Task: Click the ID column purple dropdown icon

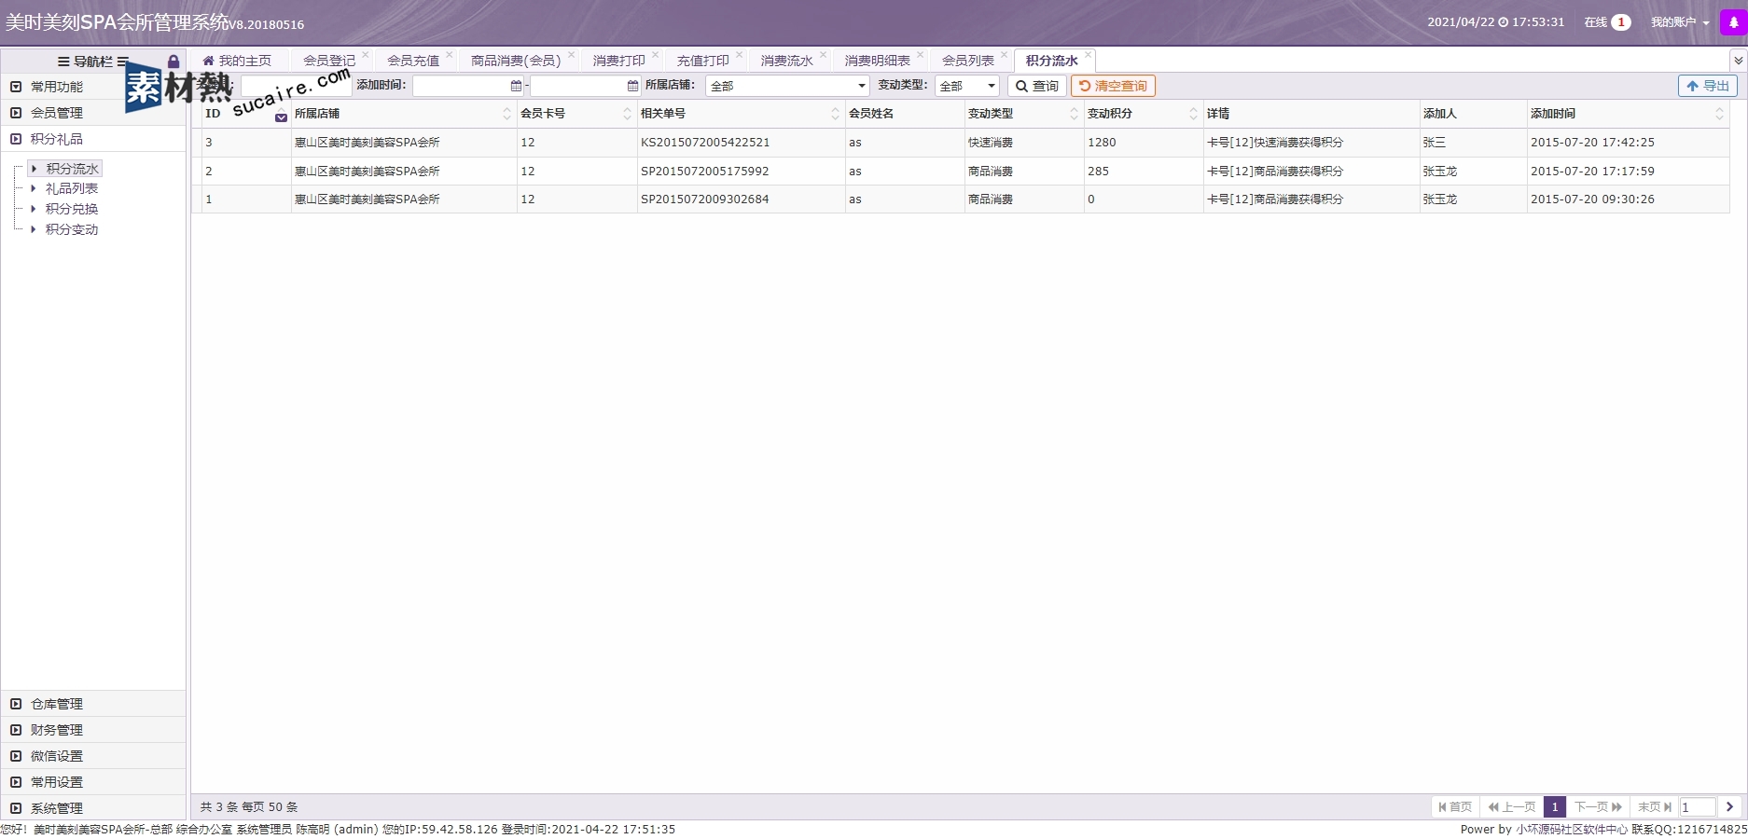Action: (x=281, y=117)
